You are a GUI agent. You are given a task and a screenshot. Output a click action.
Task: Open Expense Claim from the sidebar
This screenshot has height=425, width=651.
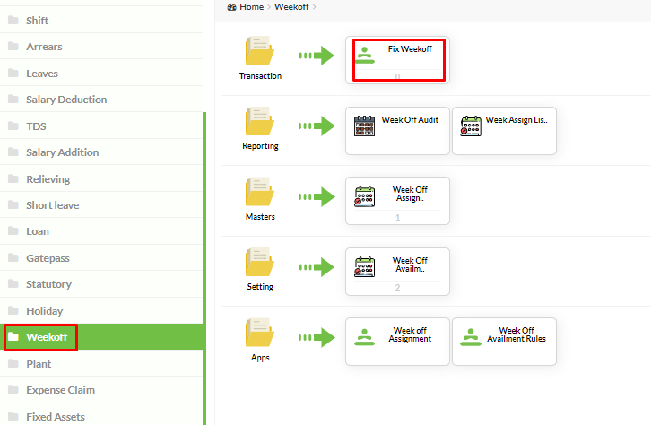[x=101, y=390]
